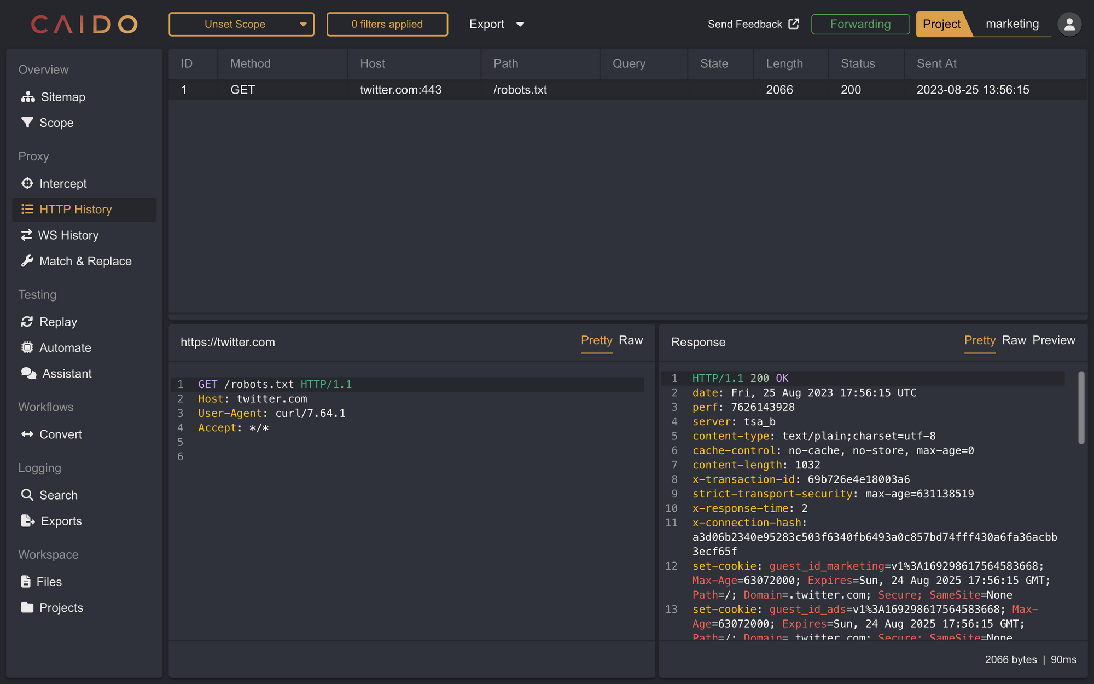Click the marketing project name
This screenshot has width=1094, height=684.
(1012, 24)
